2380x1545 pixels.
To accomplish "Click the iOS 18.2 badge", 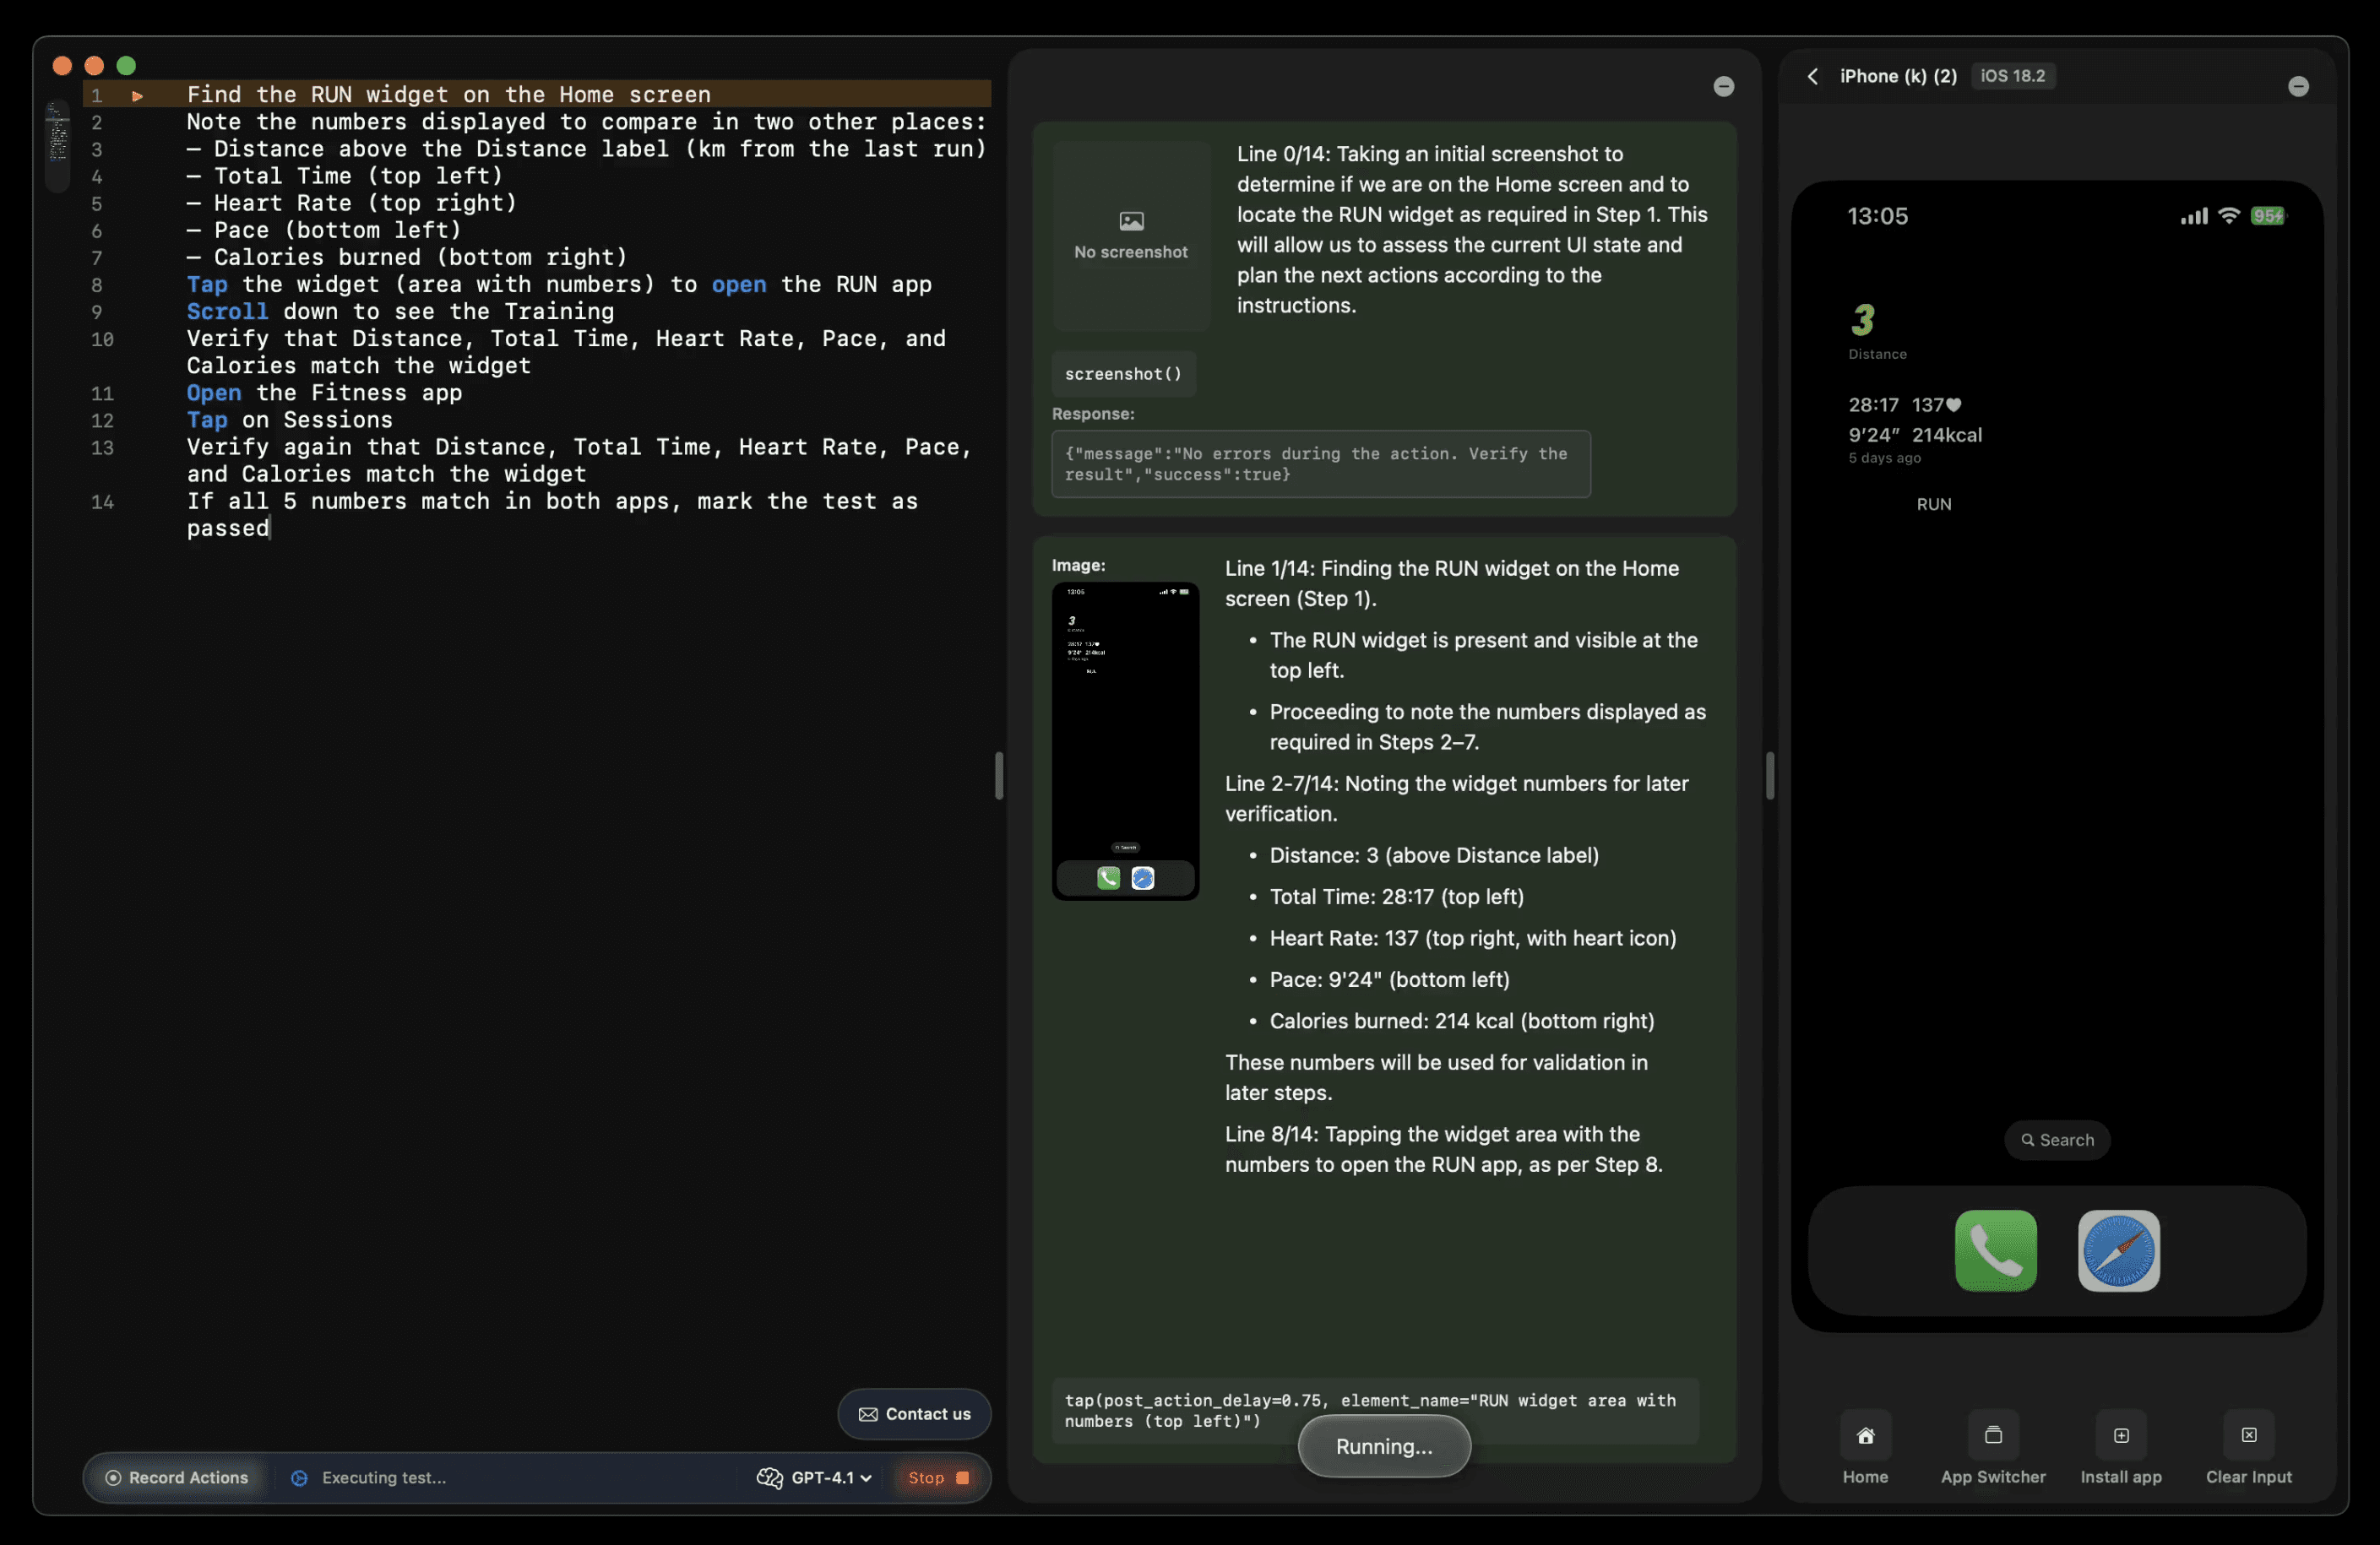I will tap(2012, 76).
